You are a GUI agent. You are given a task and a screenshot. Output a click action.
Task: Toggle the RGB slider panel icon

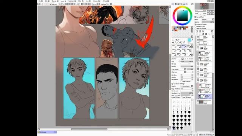175,4
